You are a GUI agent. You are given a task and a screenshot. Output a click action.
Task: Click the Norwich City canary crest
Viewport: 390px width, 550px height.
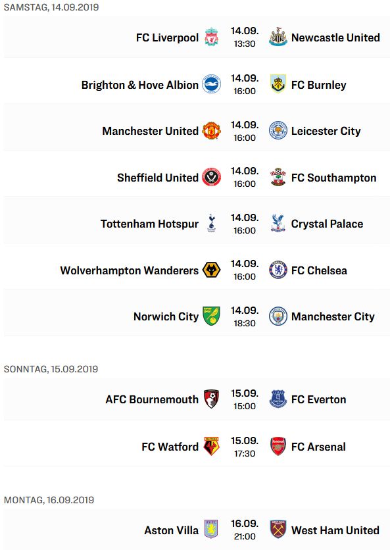[x=212, y=316]
